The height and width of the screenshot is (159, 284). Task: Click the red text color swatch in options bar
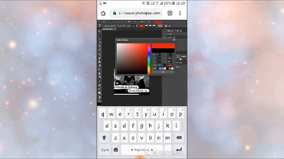(x=142, y=26)
